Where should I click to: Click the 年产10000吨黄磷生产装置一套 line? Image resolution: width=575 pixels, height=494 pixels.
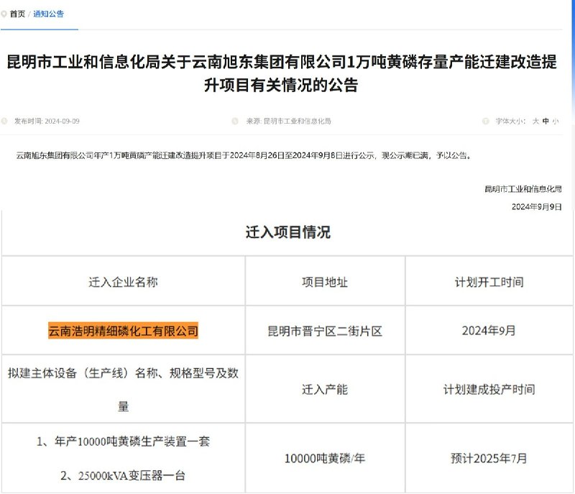(123, 442)
